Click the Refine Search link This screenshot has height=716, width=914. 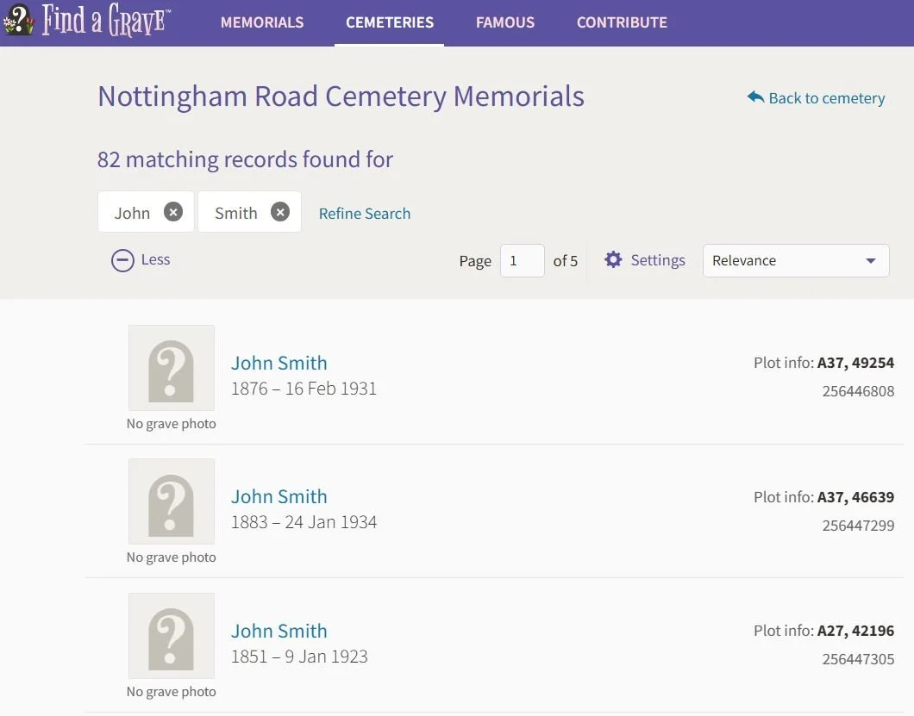(365, 214)
